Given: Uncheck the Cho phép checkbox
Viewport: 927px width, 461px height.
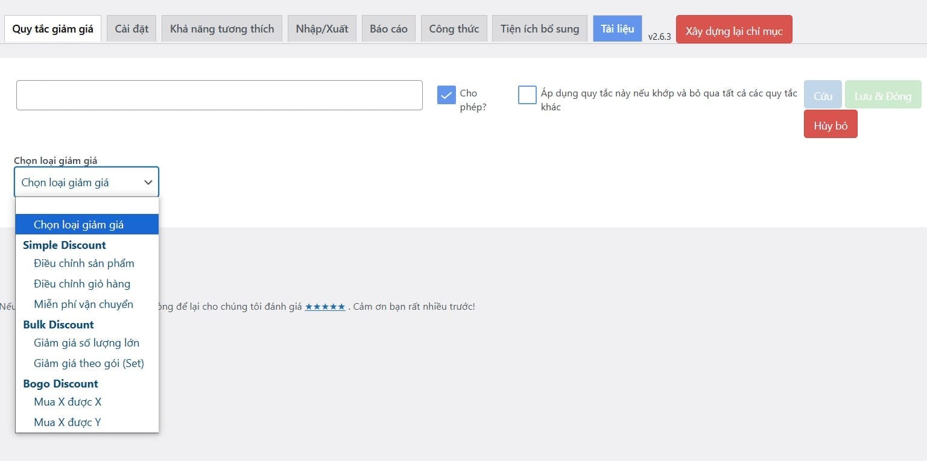Looking at the screenshot, I should [x=446, y=95].
